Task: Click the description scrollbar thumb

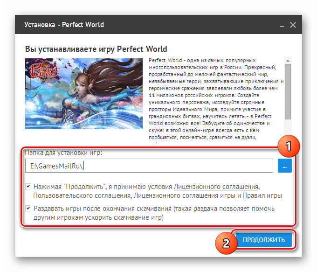Action: [288, 92]
